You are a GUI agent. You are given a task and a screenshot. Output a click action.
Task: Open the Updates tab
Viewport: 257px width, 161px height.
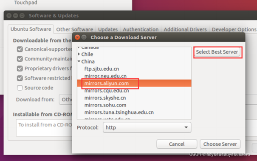point(108,29)
